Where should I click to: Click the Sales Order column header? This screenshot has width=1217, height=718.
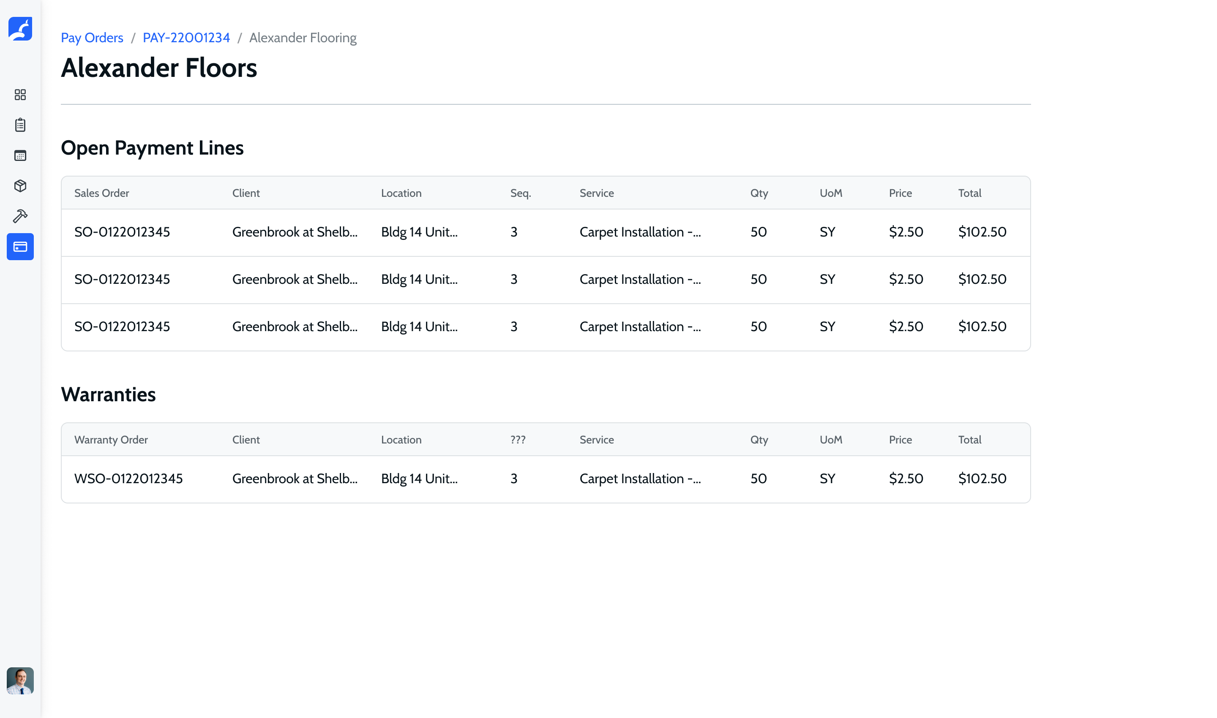[102, 193]
